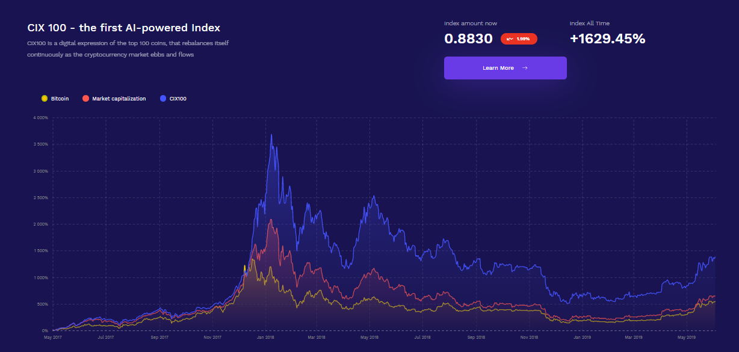The width and height of the screenshot is (739, 352).
Task: Click the 0% y-axis label
Action: (x=45, y=330)
